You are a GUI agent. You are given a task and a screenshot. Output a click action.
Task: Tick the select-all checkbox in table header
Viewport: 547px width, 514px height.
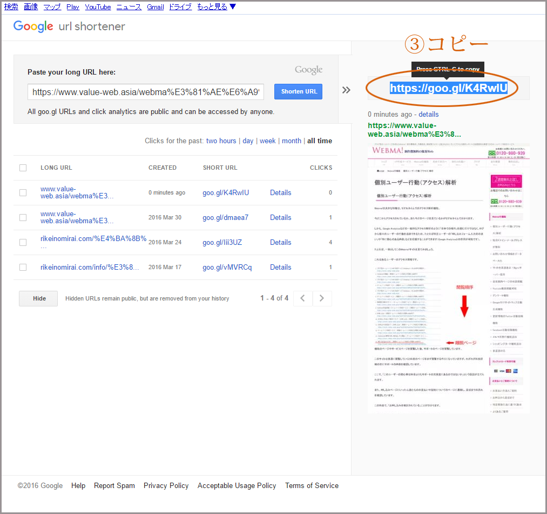tap(23, 168)
